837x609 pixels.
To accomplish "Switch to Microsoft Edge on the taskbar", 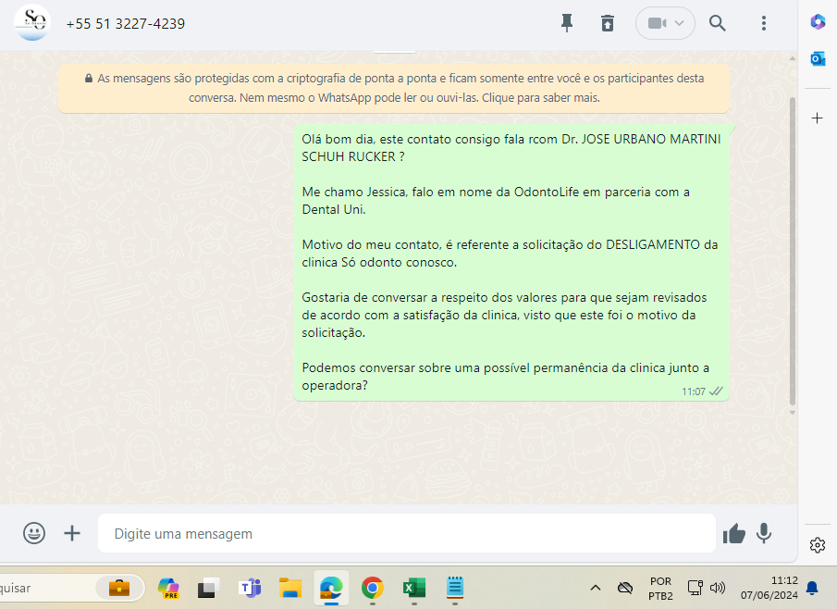I will click(x=331, y=588).
